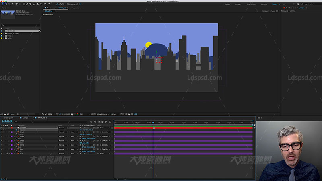The width and height of the screenshot is (322, 181).
Task: Toggle visibility of the MNTS layer
Action: click(2, 145)
